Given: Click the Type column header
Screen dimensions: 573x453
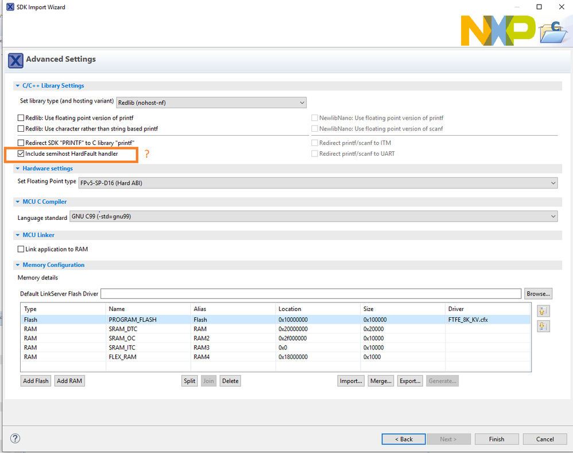Looking at the screenshot, I should [63, 309].
